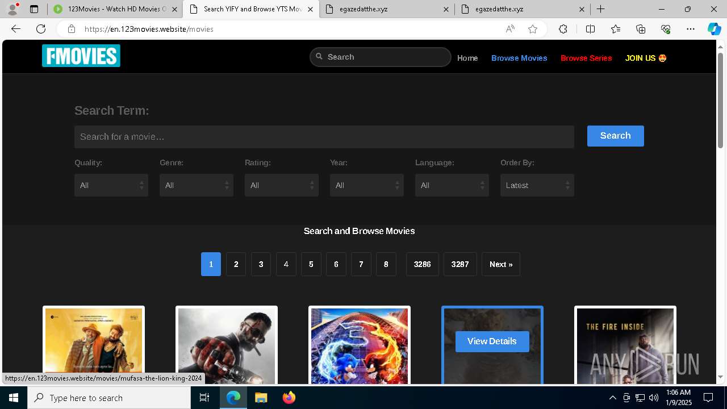
Task: Open the notifications center icon
Action: (x=708, y=398)
